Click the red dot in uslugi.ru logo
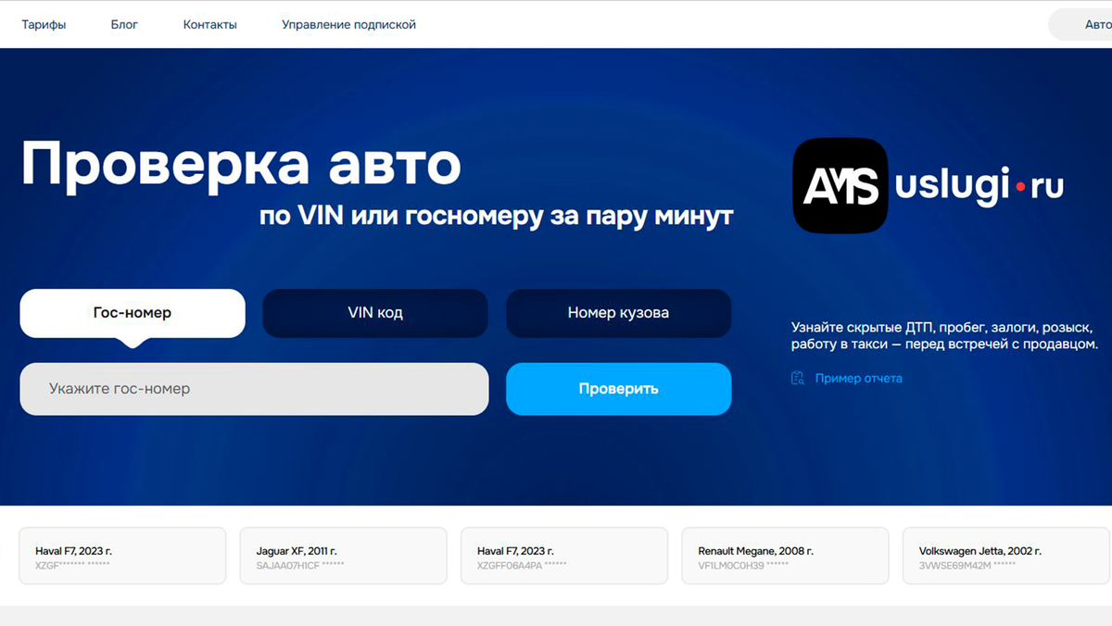 coord(1019,185)
